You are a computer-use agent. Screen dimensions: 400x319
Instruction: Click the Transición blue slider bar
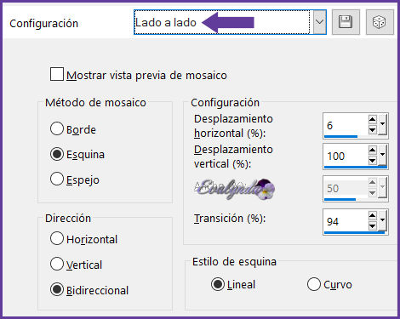pyautogui.click(x=354, y=232)
